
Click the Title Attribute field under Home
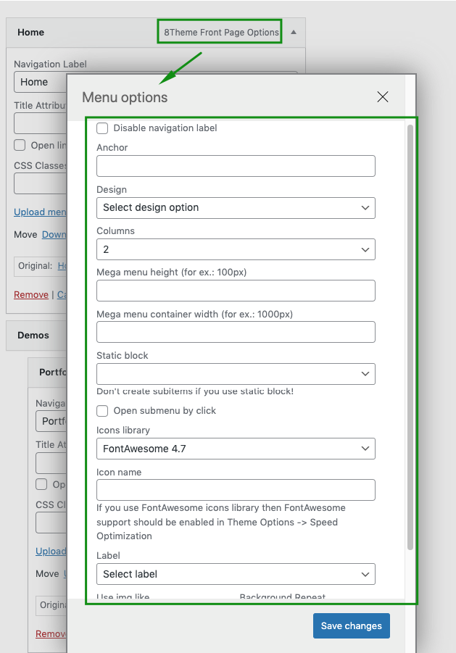coord(40,123)
